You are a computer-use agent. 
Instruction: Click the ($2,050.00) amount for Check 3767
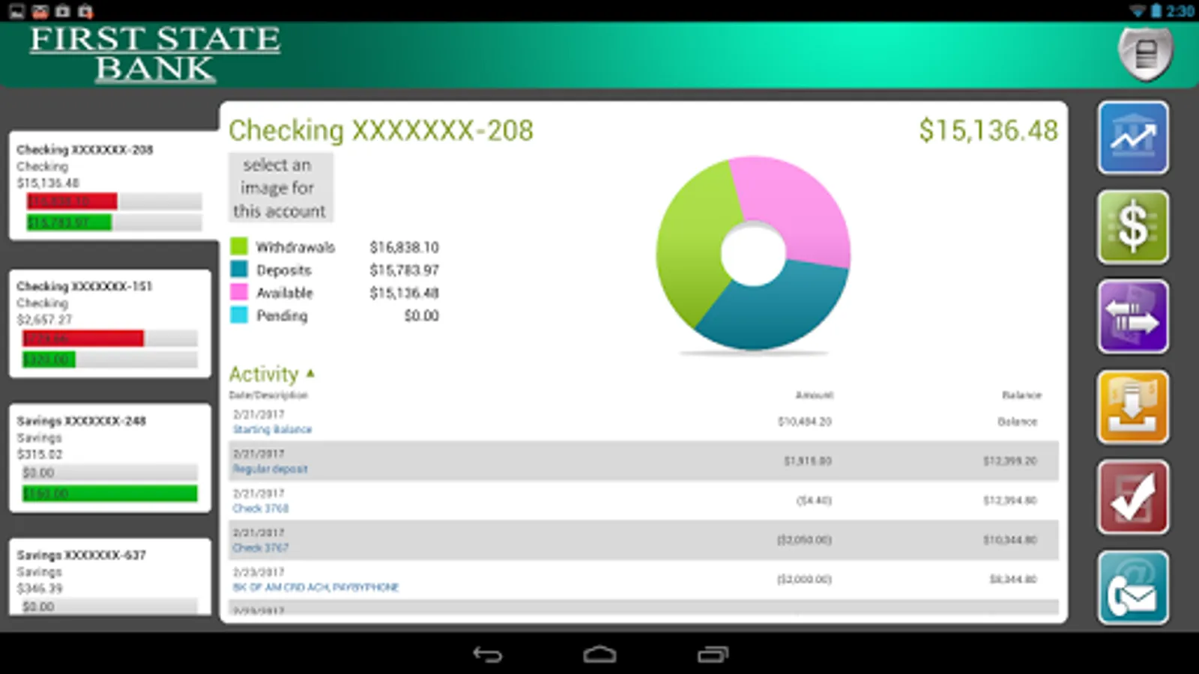804,540
